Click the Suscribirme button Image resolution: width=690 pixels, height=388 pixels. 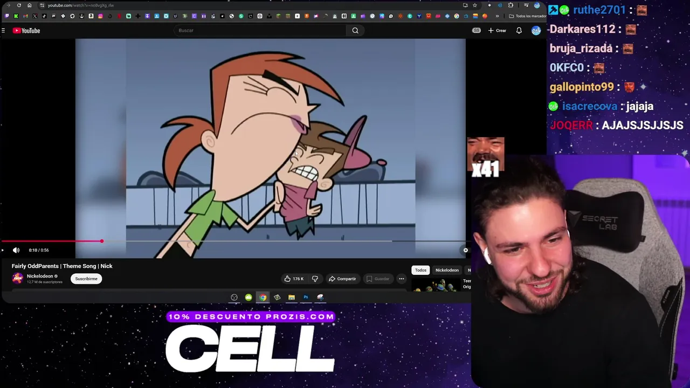[x=86, y=279]
